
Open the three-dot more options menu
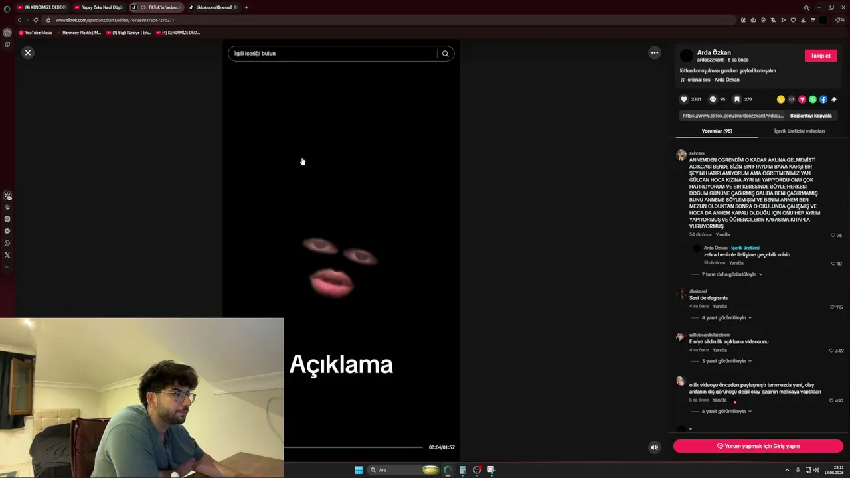tap(655, 53)
